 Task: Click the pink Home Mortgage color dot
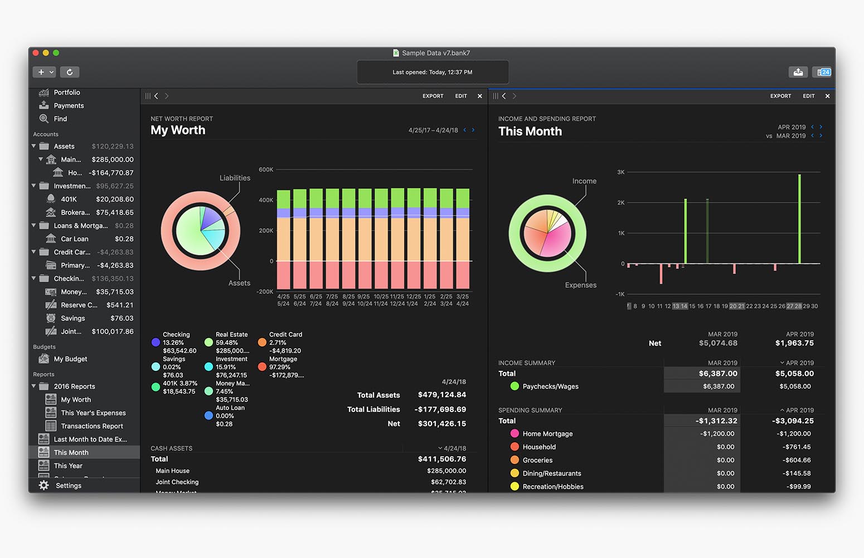pos(514,433)
